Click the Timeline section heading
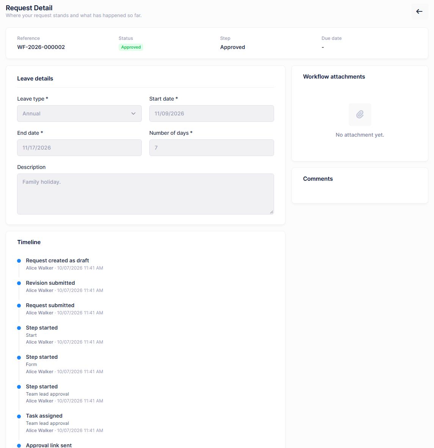Screen dimensions: 434x448 [x=29, y=242]
